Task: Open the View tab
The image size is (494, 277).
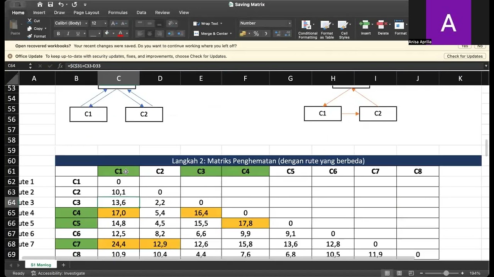Action: tap(184, 13)
